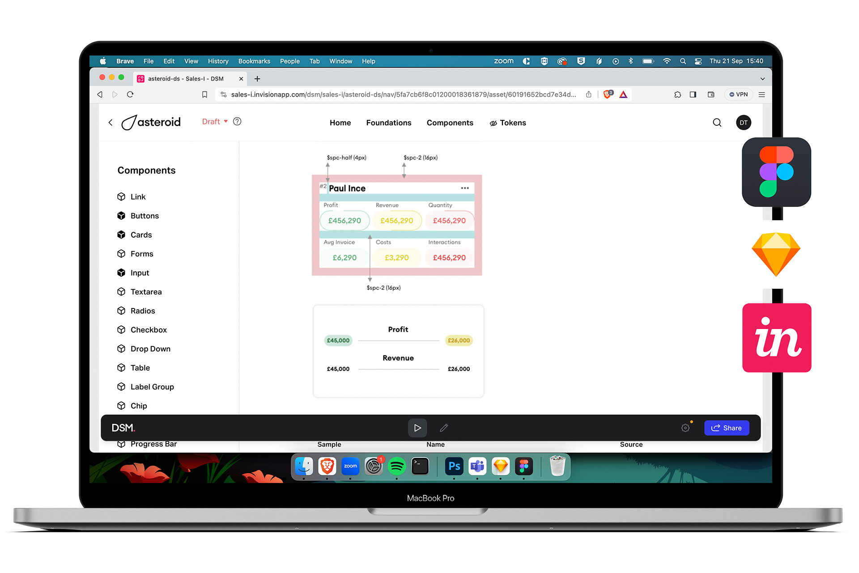859x573 pixels.
Task: Click the Sketch diamond icon beside the laptop
Action: [776, 254]
